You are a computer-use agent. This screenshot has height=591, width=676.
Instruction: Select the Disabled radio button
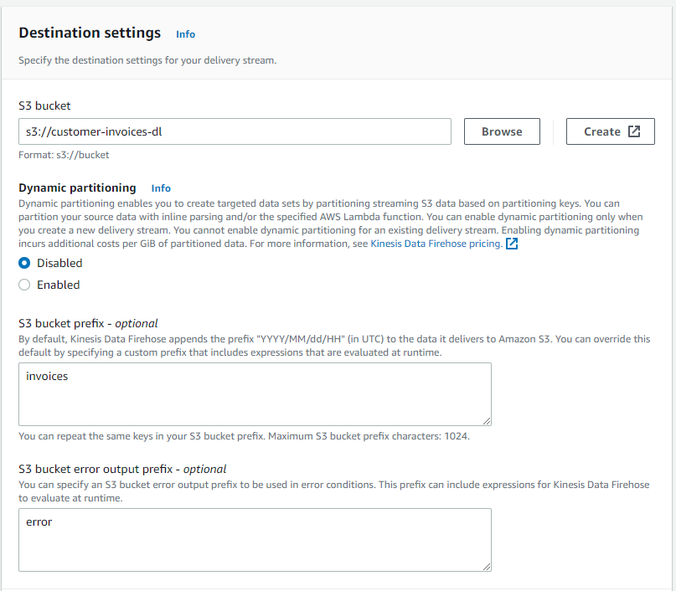pyautogui.click(x=24, y=263)
